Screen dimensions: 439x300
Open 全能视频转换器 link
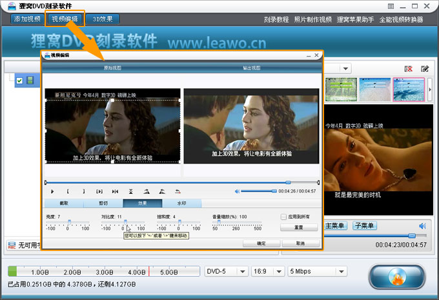[x=401, y=19]
